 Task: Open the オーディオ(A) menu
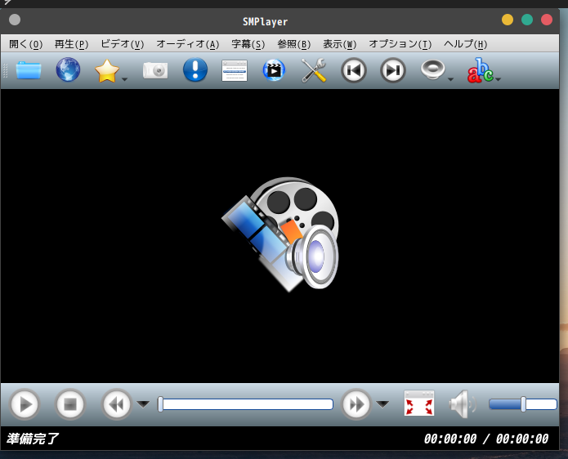tap(188, 44)
